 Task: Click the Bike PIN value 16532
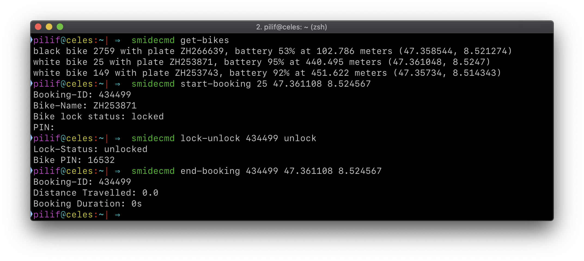[x=101, y=160]
